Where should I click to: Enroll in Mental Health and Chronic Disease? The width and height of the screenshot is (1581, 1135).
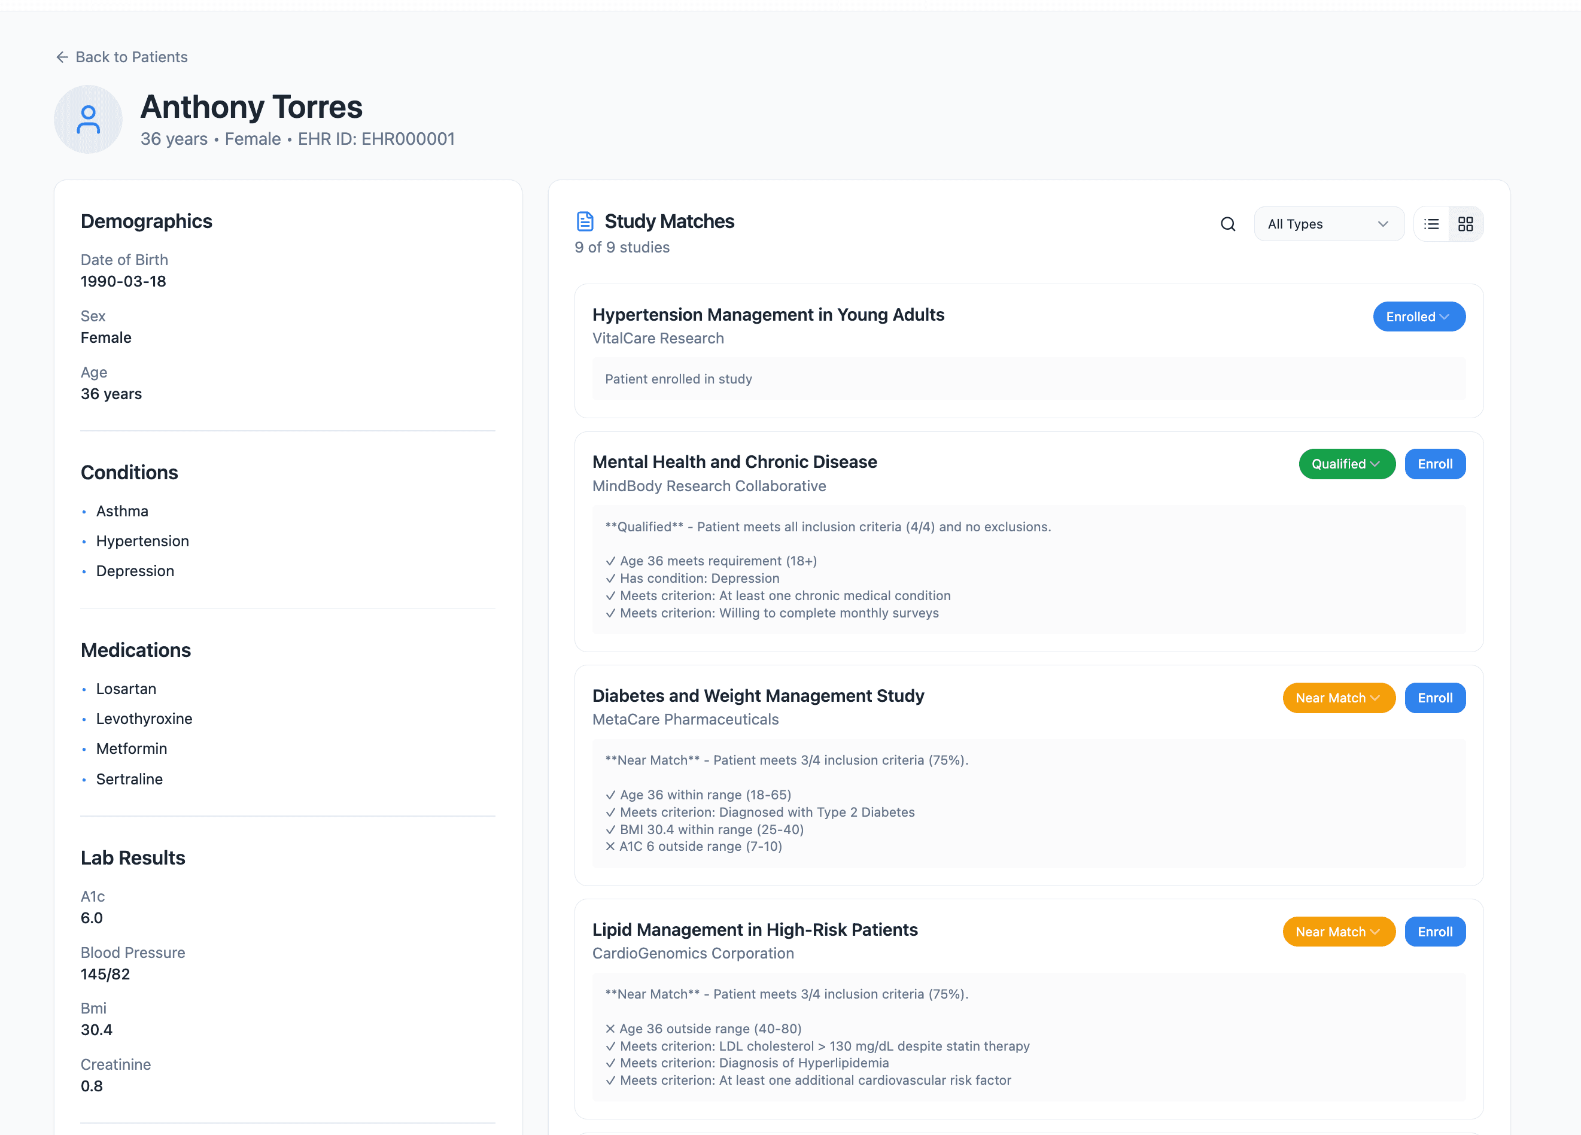point(1434,464)
